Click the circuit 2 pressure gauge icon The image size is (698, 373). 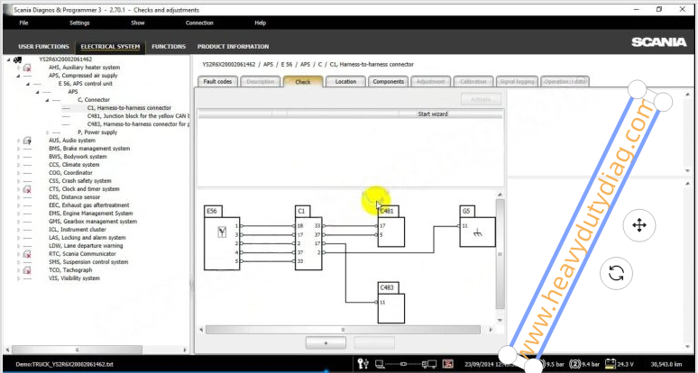[574, 364]
